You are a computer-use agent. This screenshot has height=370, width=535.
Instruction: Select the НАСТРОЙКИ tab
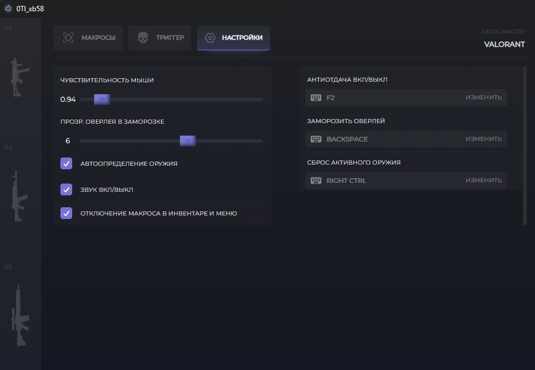tap(233, 38)
